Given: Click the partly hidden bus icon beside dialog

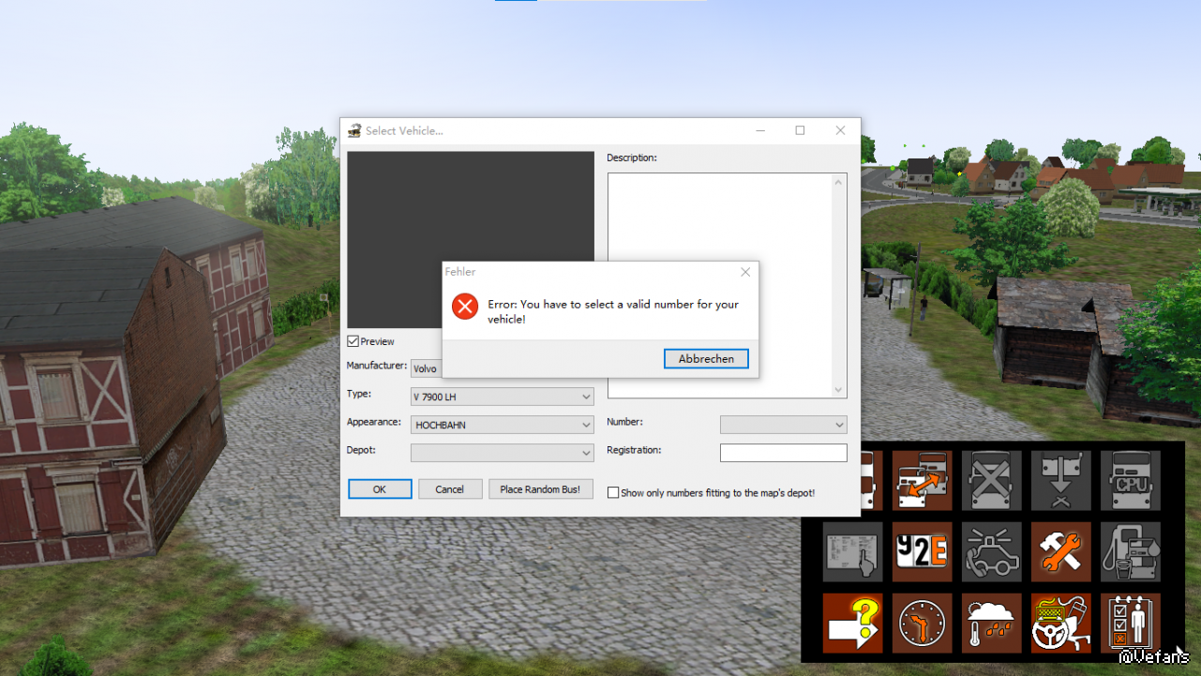Looking at the screenshot, I should point(871,480).
